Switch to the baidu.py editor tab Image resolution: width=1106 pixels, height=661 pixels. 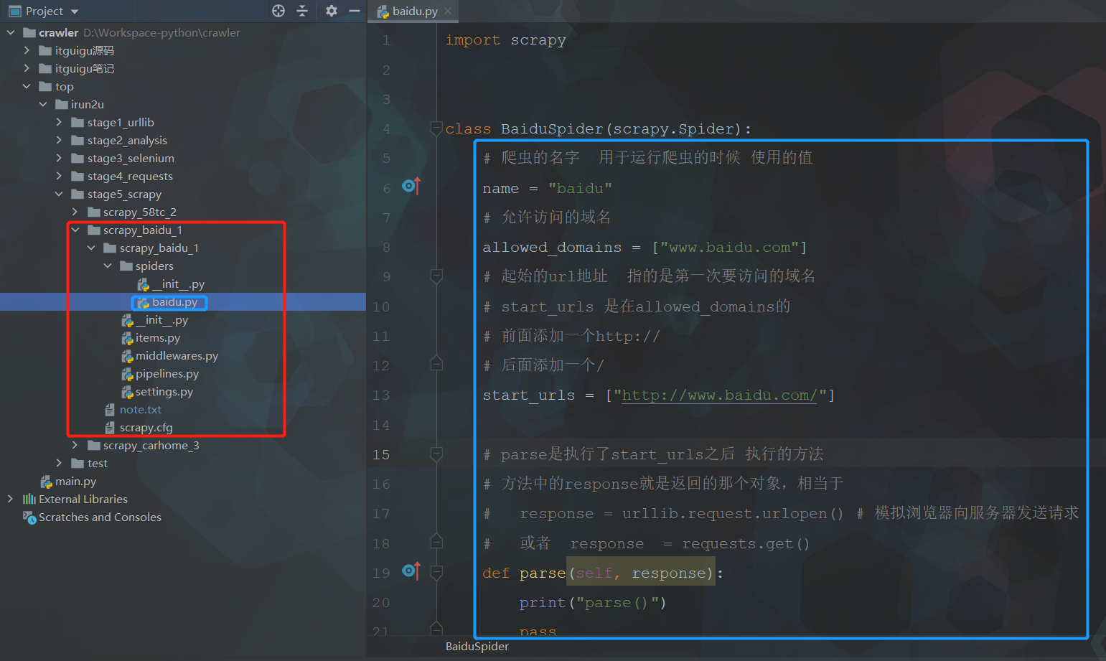[x=415, y=11]
